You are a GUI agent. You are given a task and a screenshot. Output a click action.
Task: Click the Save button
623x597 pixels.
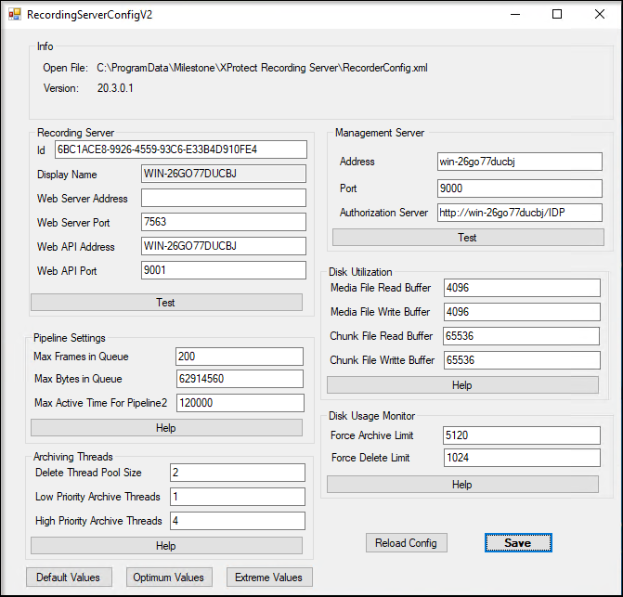pos(518,543)
